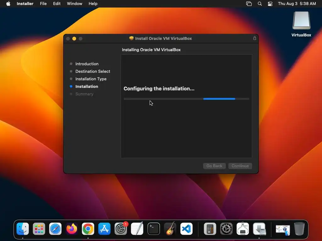Select the Installation Type step
The image size is (322, 241).
coord(91,79)
